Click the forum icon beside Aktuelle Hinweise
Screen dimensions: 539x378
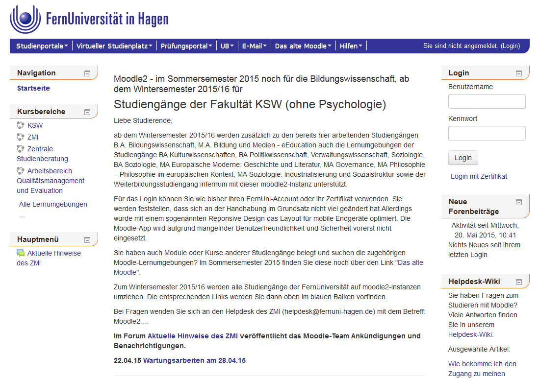21,253
